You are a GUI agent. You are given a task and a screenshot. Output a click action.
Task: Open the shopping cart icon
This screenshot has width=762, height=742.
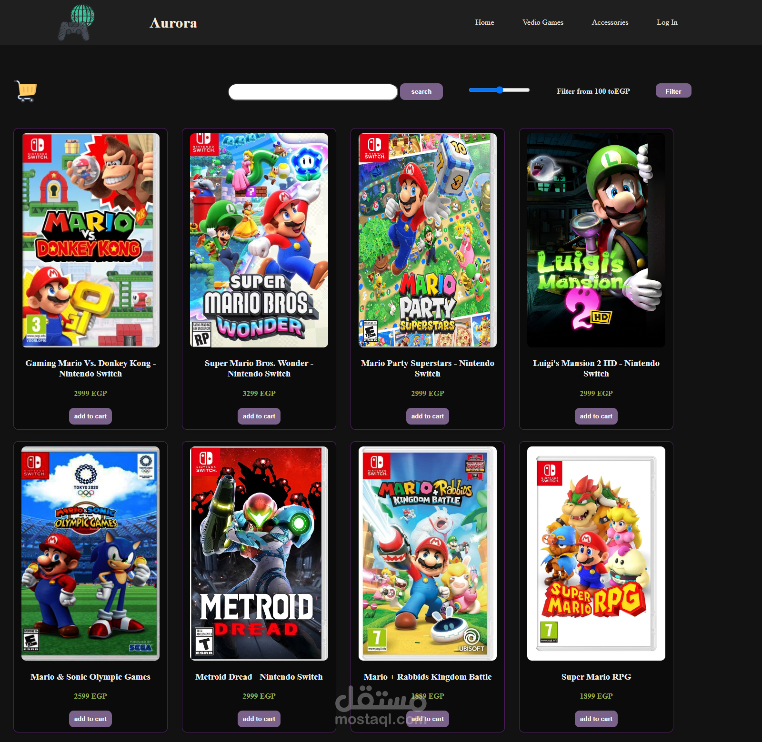coord(26,91)
